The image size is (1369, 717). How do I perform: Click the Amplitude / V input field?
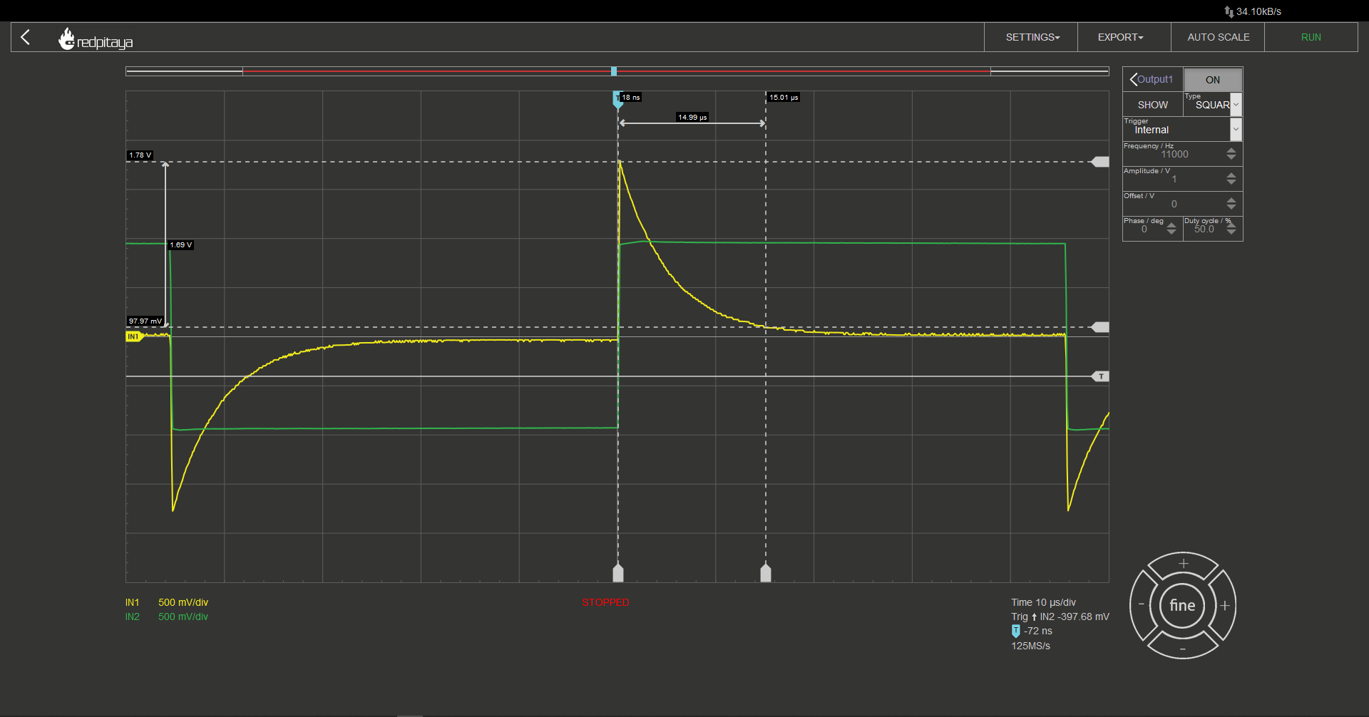click(1174, 179)
